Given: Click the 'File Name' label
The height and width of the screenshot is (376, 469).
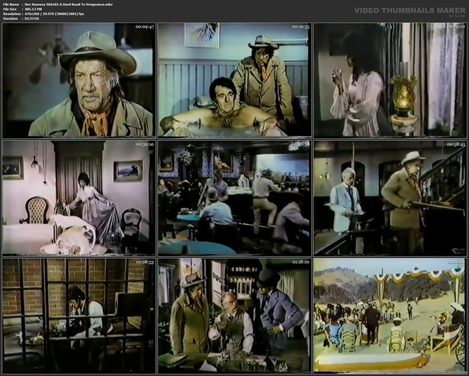Looking at the screenshot, I should (11, 5).
